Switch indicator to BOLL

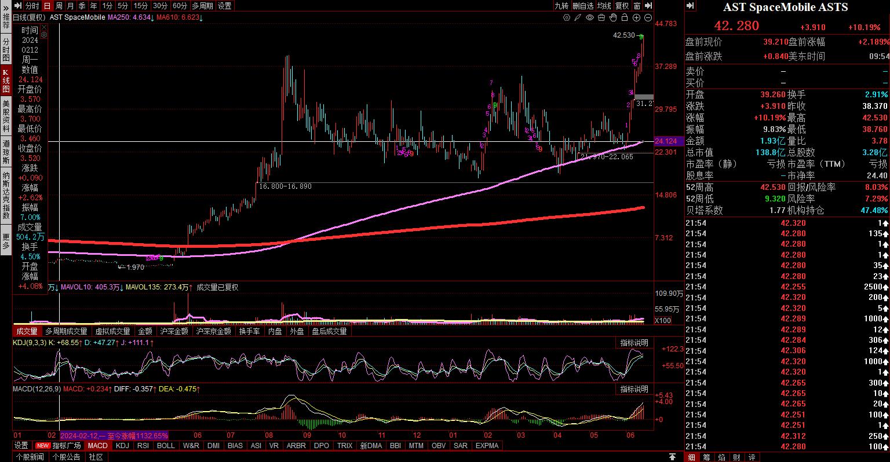(x=166, y=446)
